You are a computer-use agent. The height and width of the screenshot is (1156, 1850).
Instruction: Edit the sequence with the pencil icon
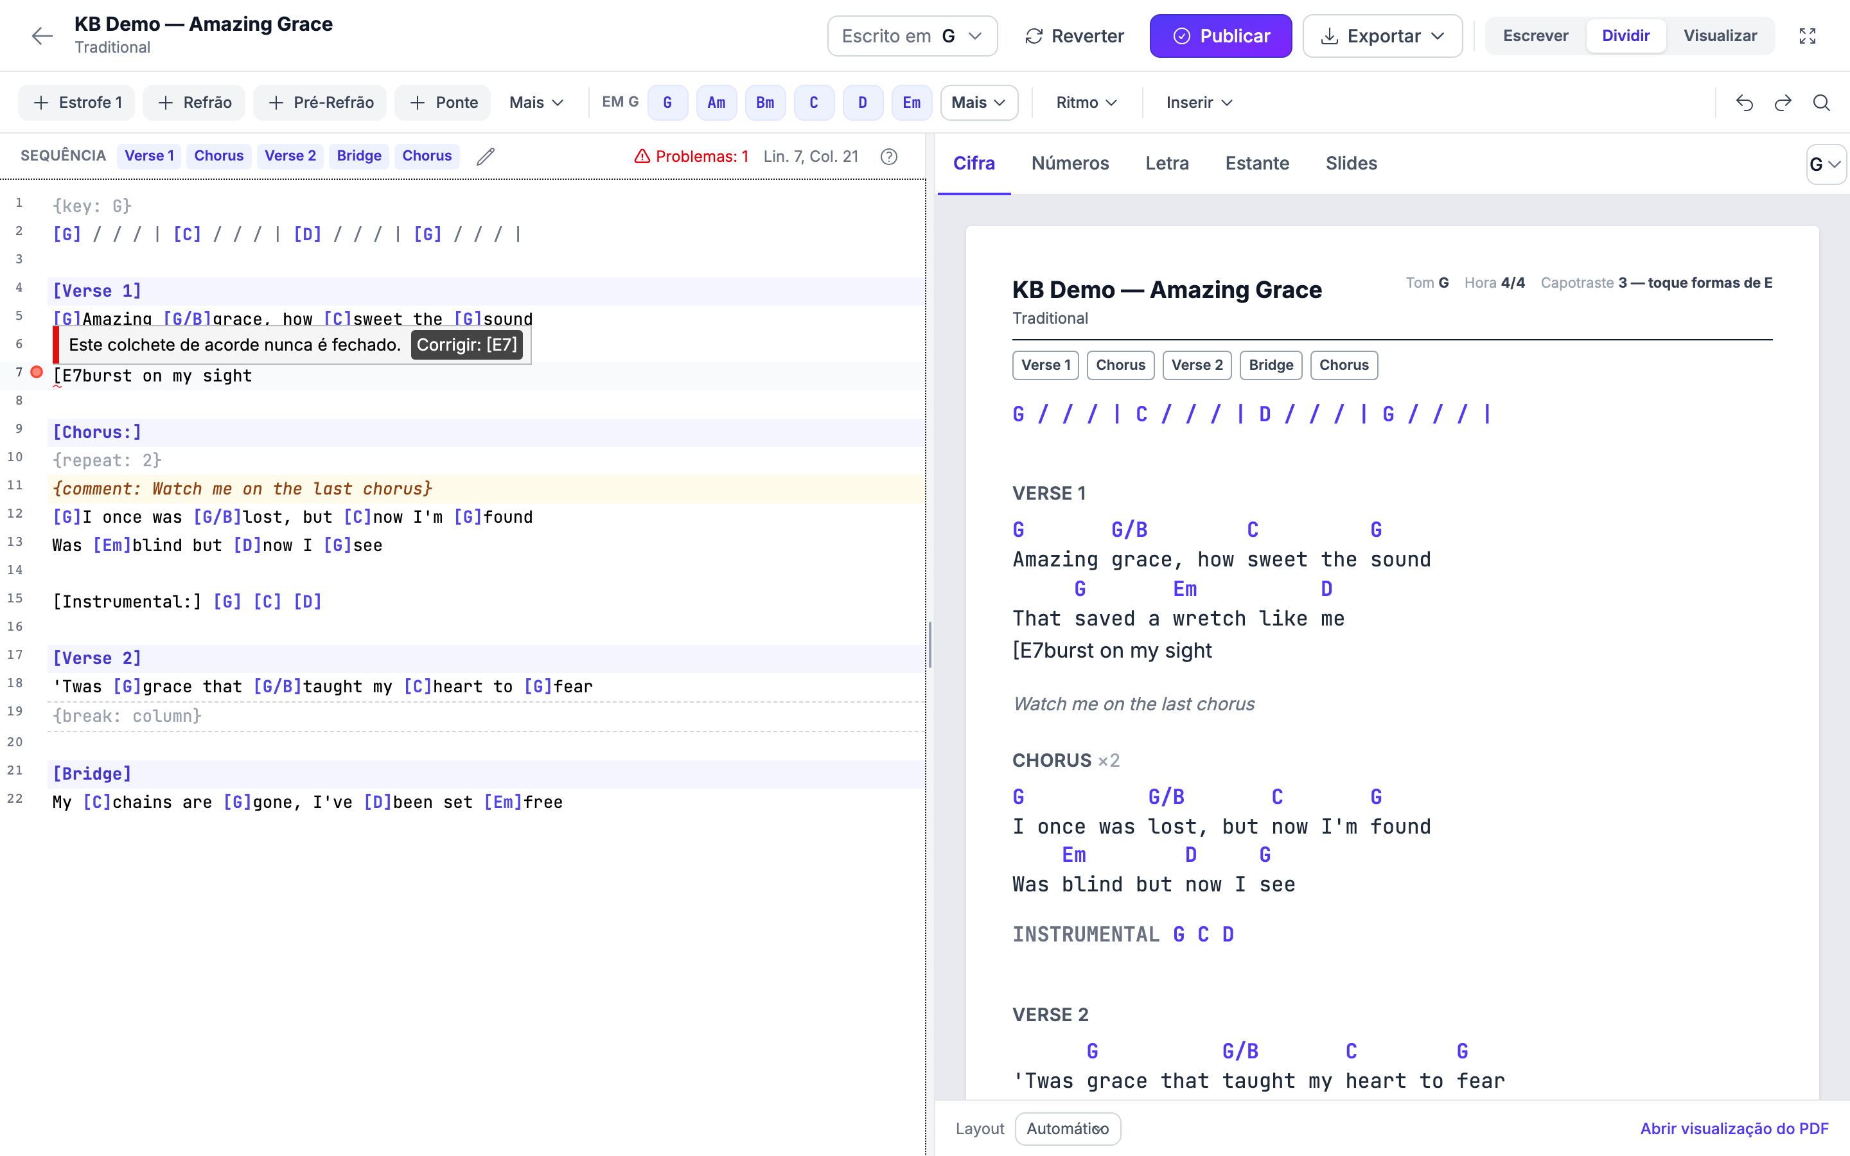pyautogui.click(x=486, y=156)
